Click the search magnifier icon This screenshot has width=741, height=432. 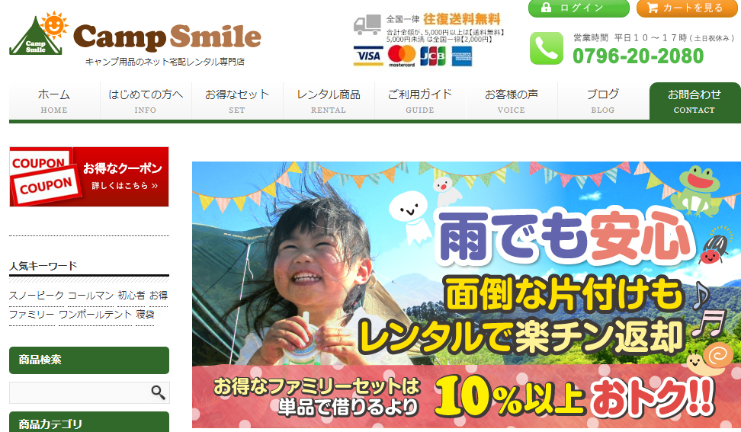pyautogui.click(x=159, y=392)
